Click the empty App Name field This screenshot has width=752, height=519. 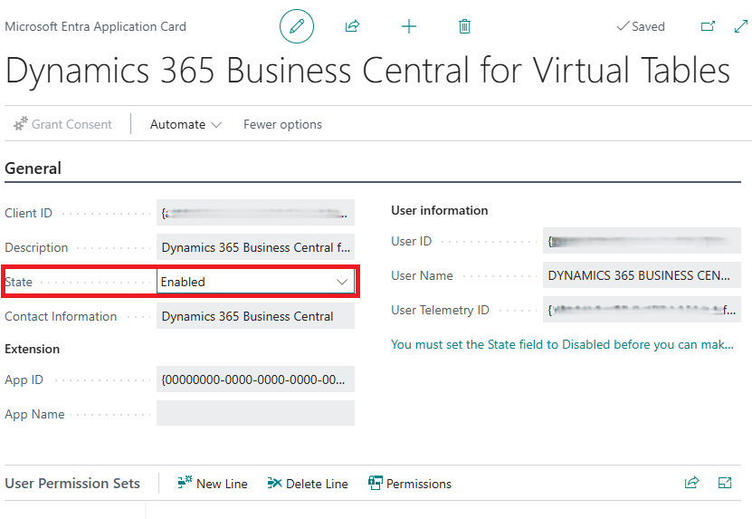[x=255, y=413]
